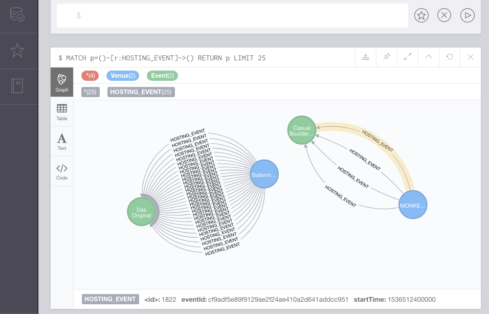Select the gray *(25) relationships pill
489x314 pixels.
[x=91, y=92]
